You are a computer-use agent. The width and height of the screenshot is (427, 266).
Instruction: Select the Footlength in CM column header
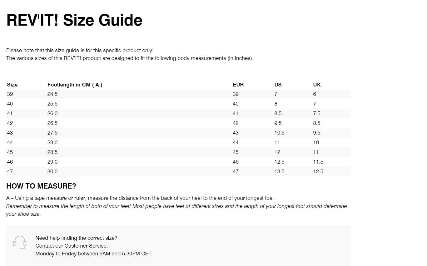pos(75,85)
